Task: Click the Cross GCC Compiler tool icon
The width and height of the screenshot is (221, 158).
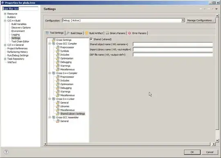Action: [x=54, y=44]
